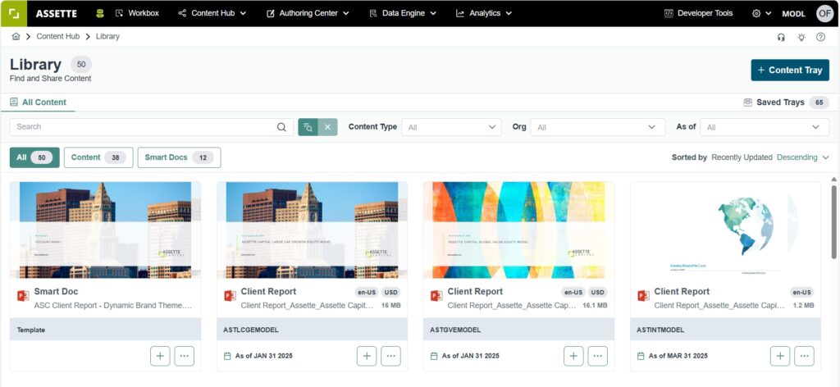Add ASTLCGEMODEL report to tray
The image size is (840, 387).
coord(367,356)
